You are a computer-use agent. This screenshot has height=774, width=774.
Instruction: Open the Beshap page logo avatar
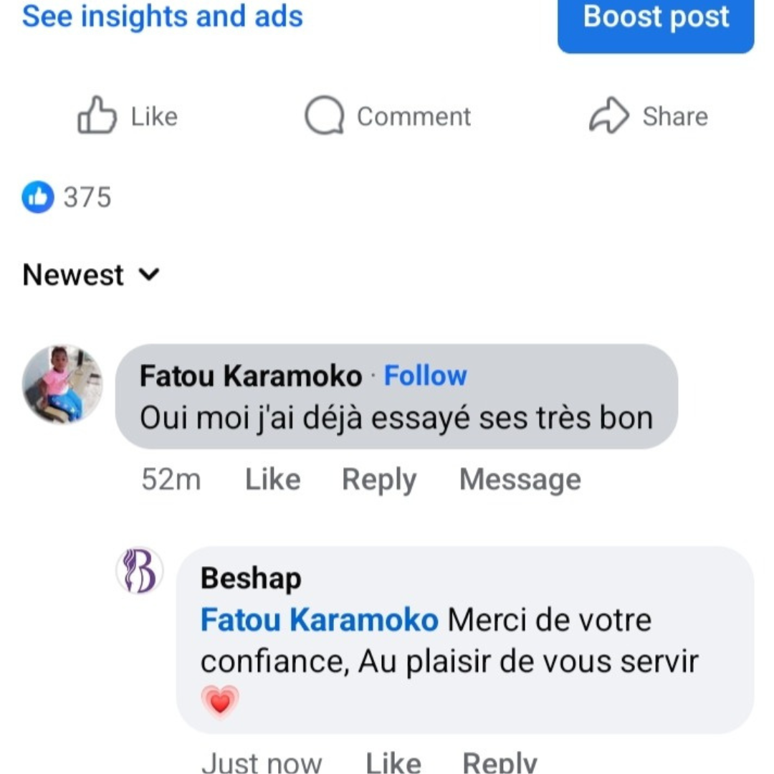pyautogui.click(x=140, y=571)
